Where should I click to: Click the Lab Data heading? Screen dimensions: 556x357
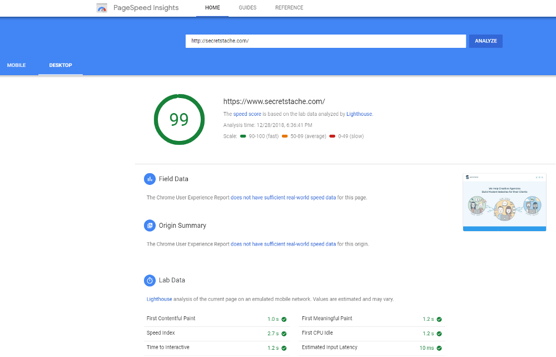tap(172, 280)
